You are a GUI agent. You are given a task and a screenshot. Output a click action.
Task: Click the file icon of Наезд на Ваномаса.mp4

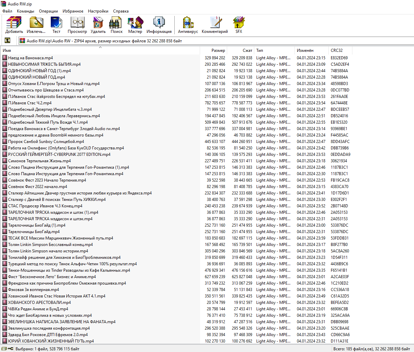(5, 58)
